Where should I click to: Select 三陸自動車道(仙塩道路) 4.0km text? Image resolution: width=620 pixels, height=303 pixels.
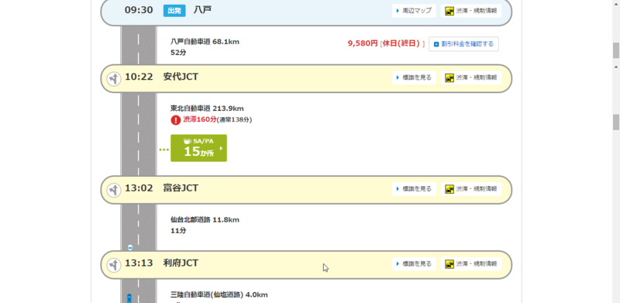[x=219, y=294]
